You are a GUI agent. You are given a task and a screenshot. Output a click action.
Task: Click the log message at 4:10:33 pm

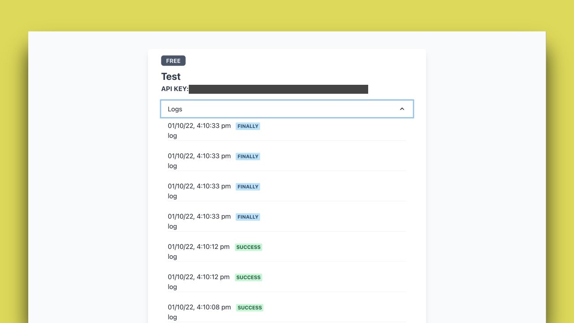pyautogui.click(x=172, y=135)
